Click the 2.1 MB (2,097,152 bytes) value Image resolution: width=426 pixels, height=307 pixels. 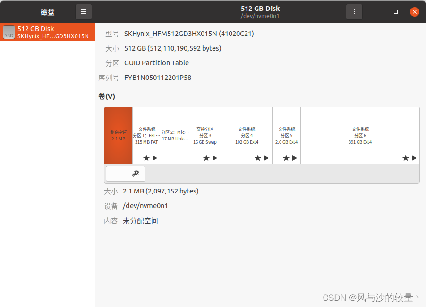[x=161, y=191]
